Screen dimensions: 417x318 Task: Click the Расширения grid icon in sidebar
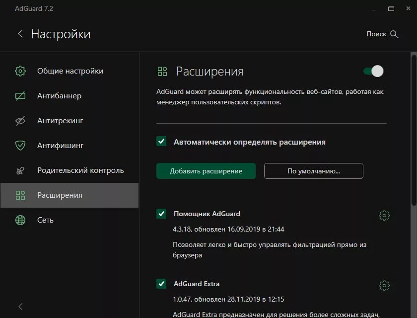click(x=20, y=195)
